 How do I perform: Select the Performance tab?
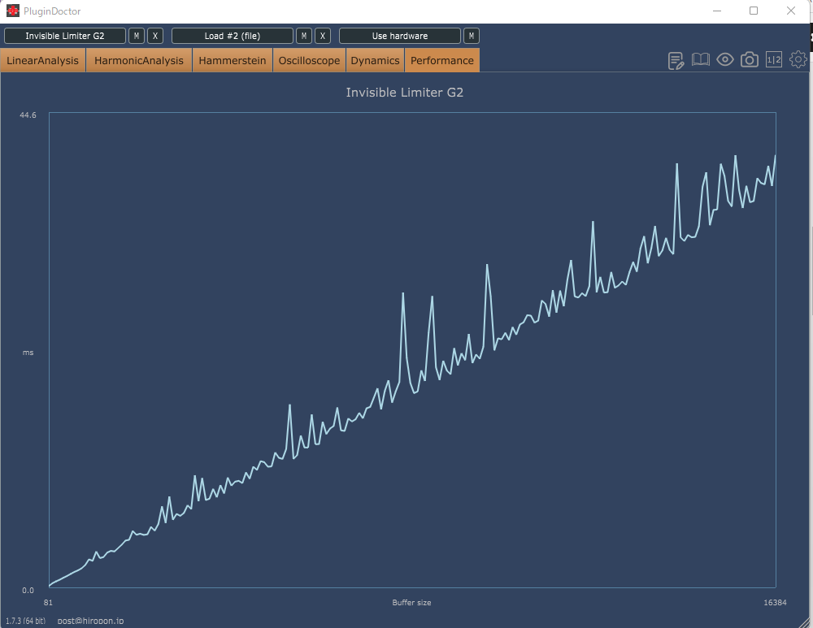pos(442,60)
